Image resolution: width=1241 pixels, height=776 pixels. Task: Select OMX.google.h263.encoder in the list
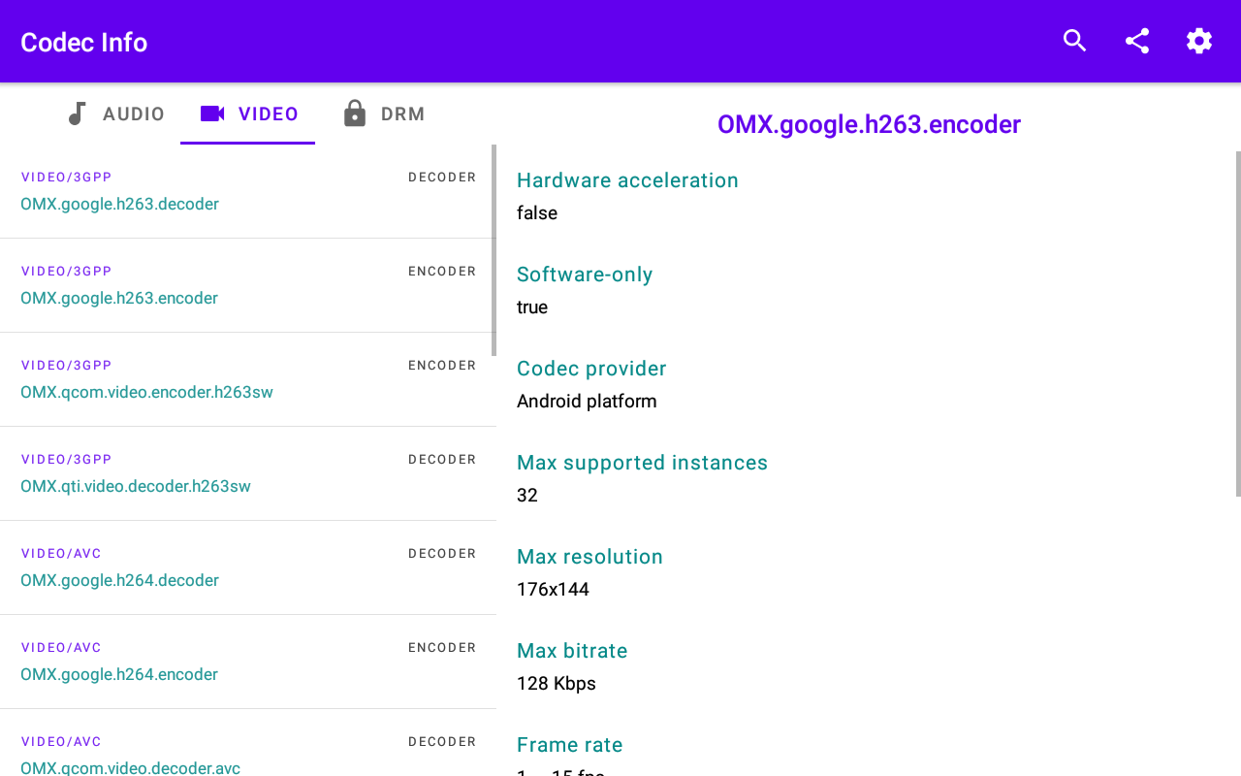click(x=119, y=298)
